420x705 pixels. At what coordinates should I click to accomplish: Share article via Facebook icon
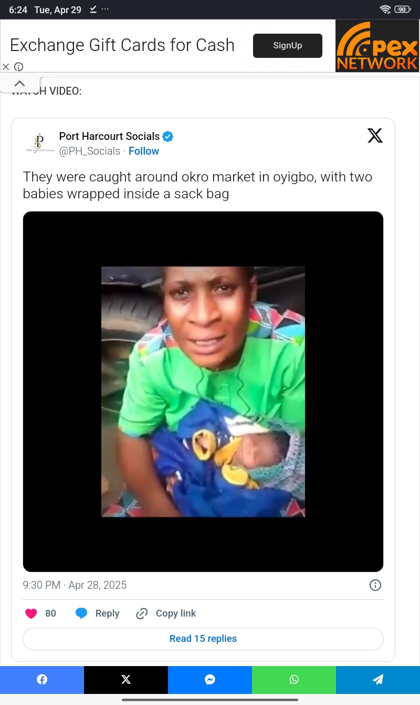[42, 680]
